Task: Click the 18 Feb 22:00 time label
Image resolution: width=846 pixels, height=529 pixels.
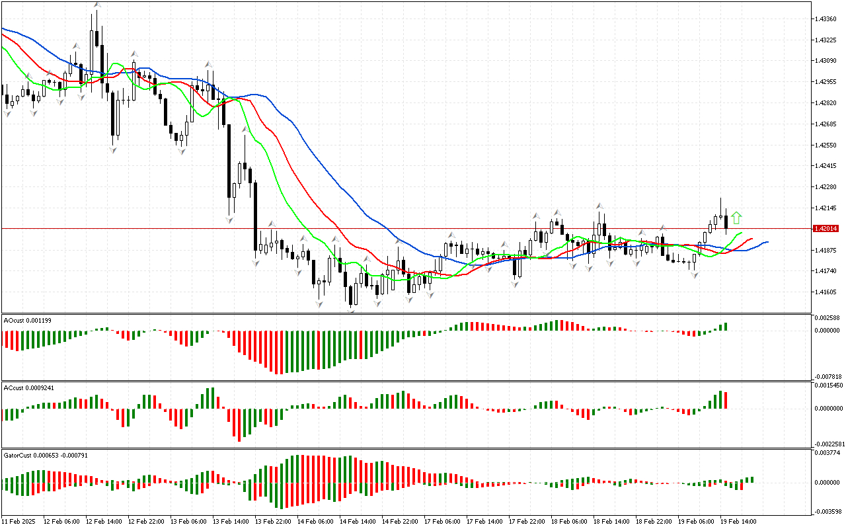Action: (654, 522)
